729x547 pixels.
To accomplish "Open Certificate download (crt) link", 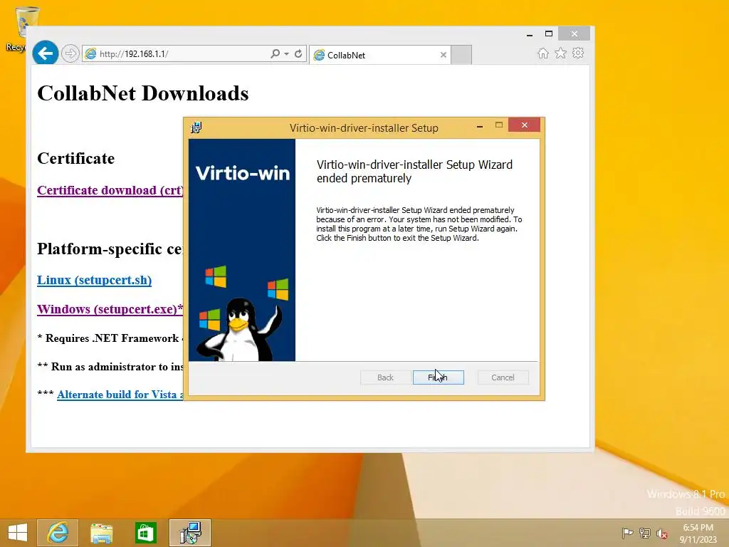I will [x=110, y=190].
